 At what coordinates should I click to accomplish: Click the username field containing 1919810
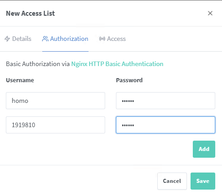[x=55, y=125]
